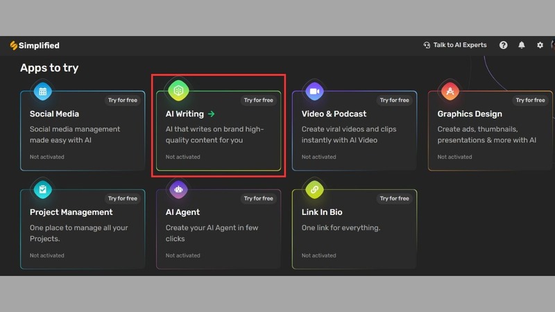This screenshot has width=555, height=312.
Task: Click the green arrow beside AI Writing
Action: [212, 114]
